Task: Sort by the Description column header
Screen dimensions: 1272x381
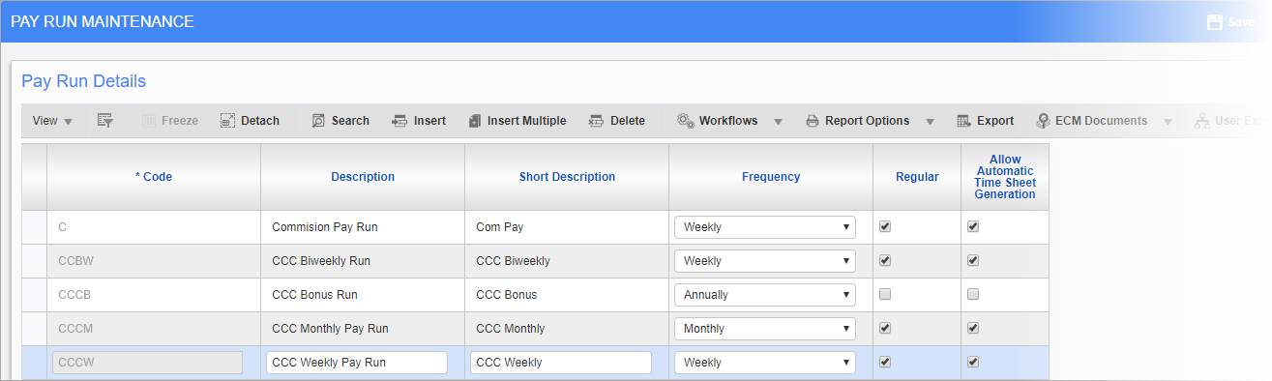Action: (363, 177)
